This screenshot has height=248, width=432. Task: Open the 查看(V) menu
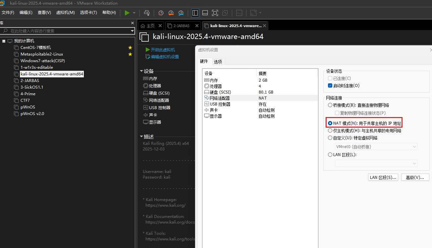(x=44, y=13)
